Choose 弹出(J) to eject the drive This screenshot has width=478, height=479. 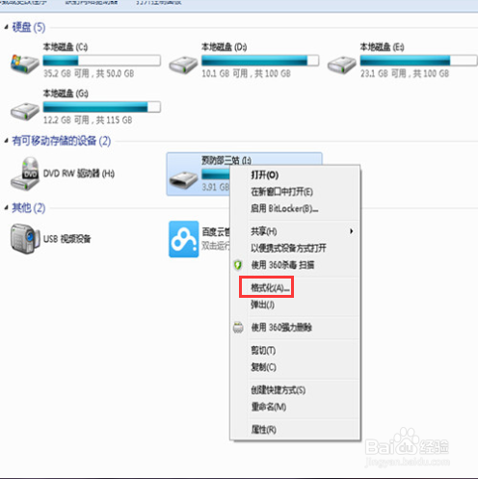pyautogui.click(x=262, y=305)
